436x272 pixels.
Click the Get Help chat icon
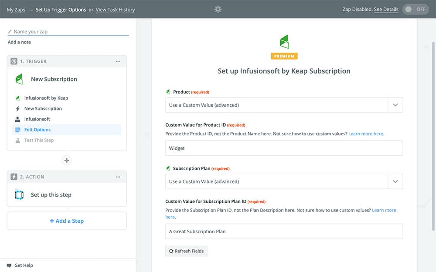pos(9,265)
